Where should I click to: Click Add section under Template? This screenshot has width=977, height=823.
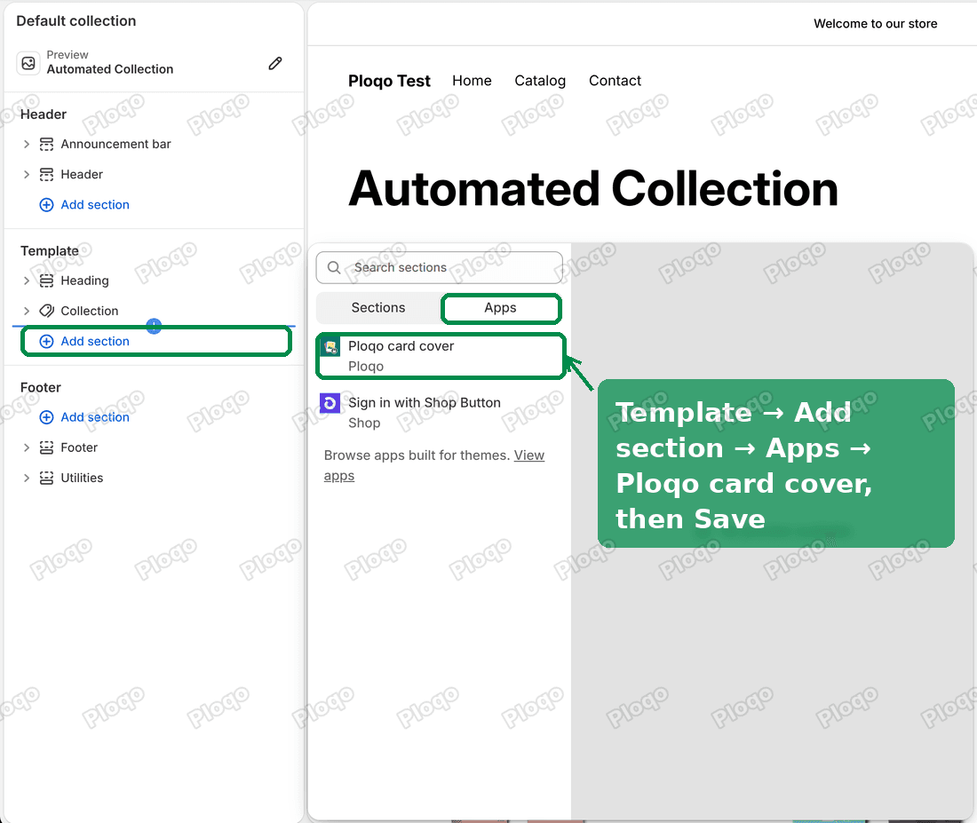95,342
